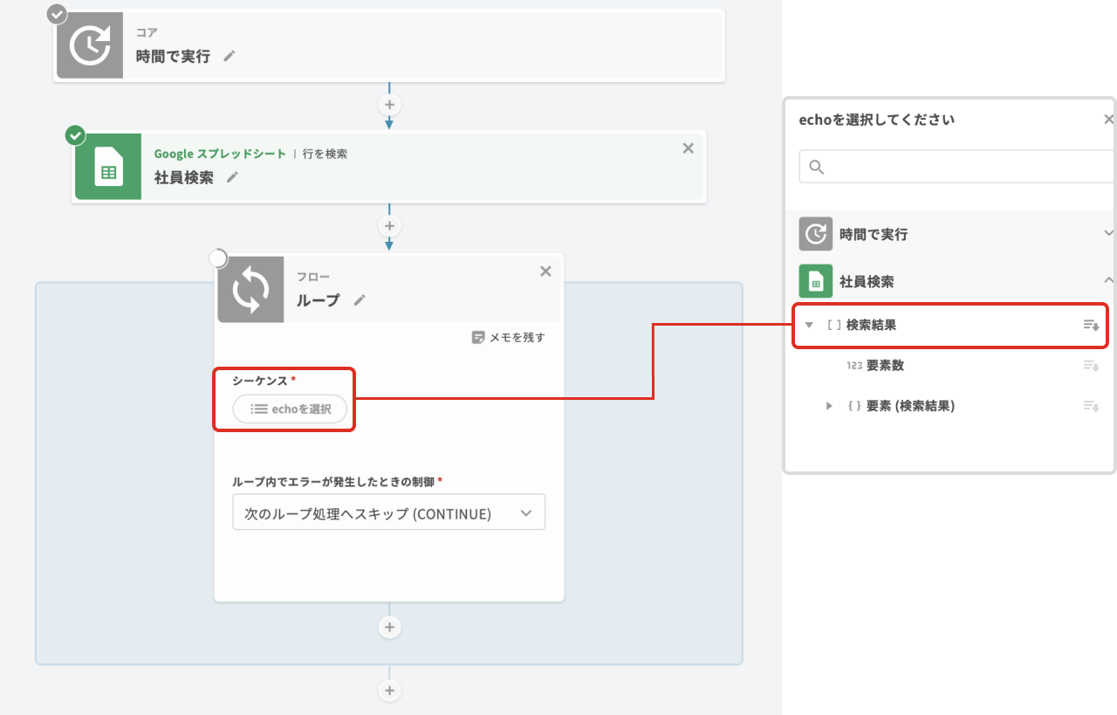Click メモを残す to add a note
Image resolution: width=1117 pixels, height=715 pixels.
coord(508,337)
